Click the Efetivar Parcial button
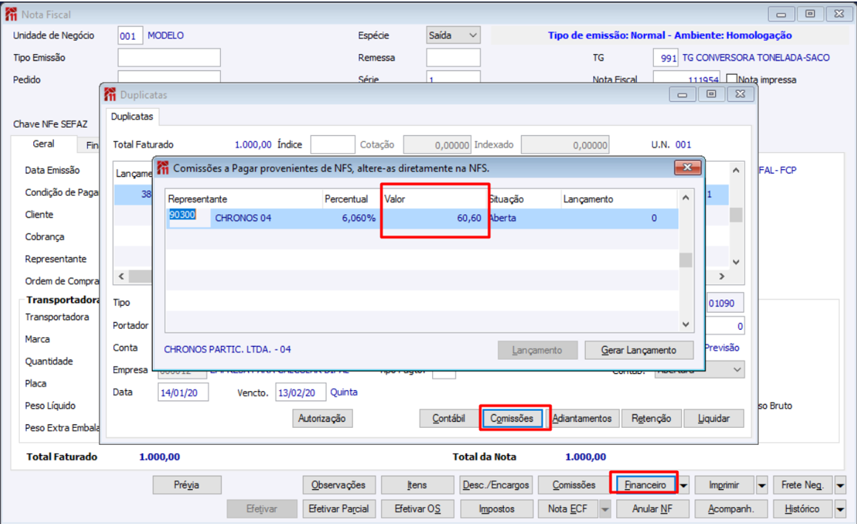Screen dimensions: 857x524 pyautogui.click(x=339, y=508)
